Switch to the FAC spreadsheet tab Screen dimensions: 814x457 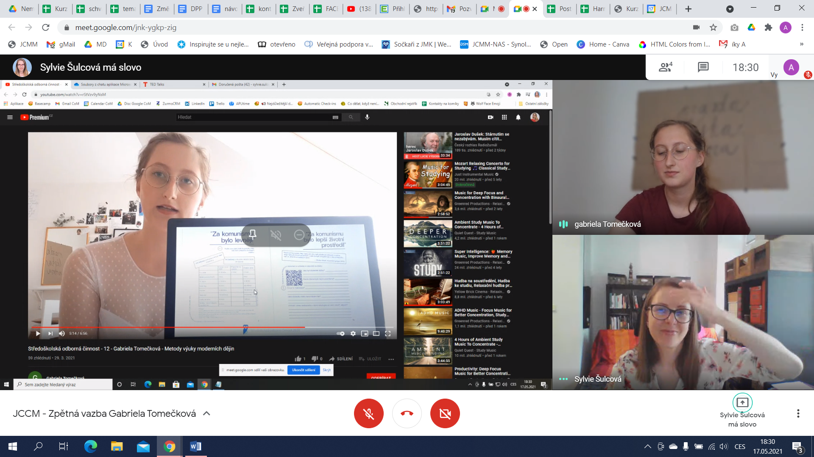click(326, 9)
